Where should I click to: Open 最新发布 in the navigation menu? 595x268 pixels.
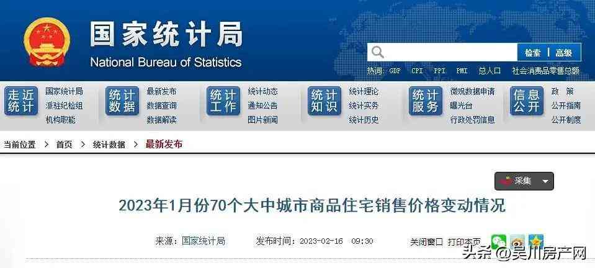tap(161, 91)
